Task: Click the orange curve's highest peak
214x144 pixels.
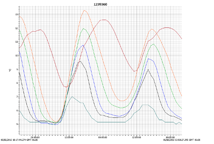Action: coord(84,10)
